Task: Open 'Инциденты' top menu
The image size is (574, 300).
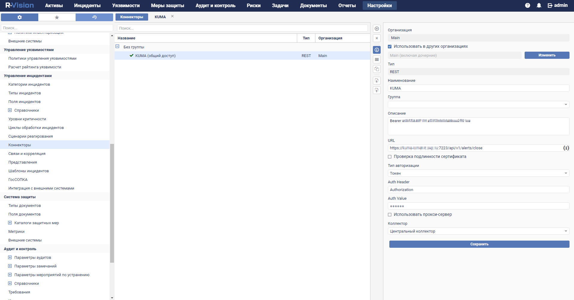Action: click(87, 5)
